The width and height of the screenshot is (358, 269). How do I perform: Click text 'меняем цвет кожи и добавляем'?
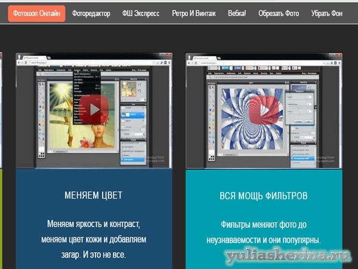click(94, 239)
